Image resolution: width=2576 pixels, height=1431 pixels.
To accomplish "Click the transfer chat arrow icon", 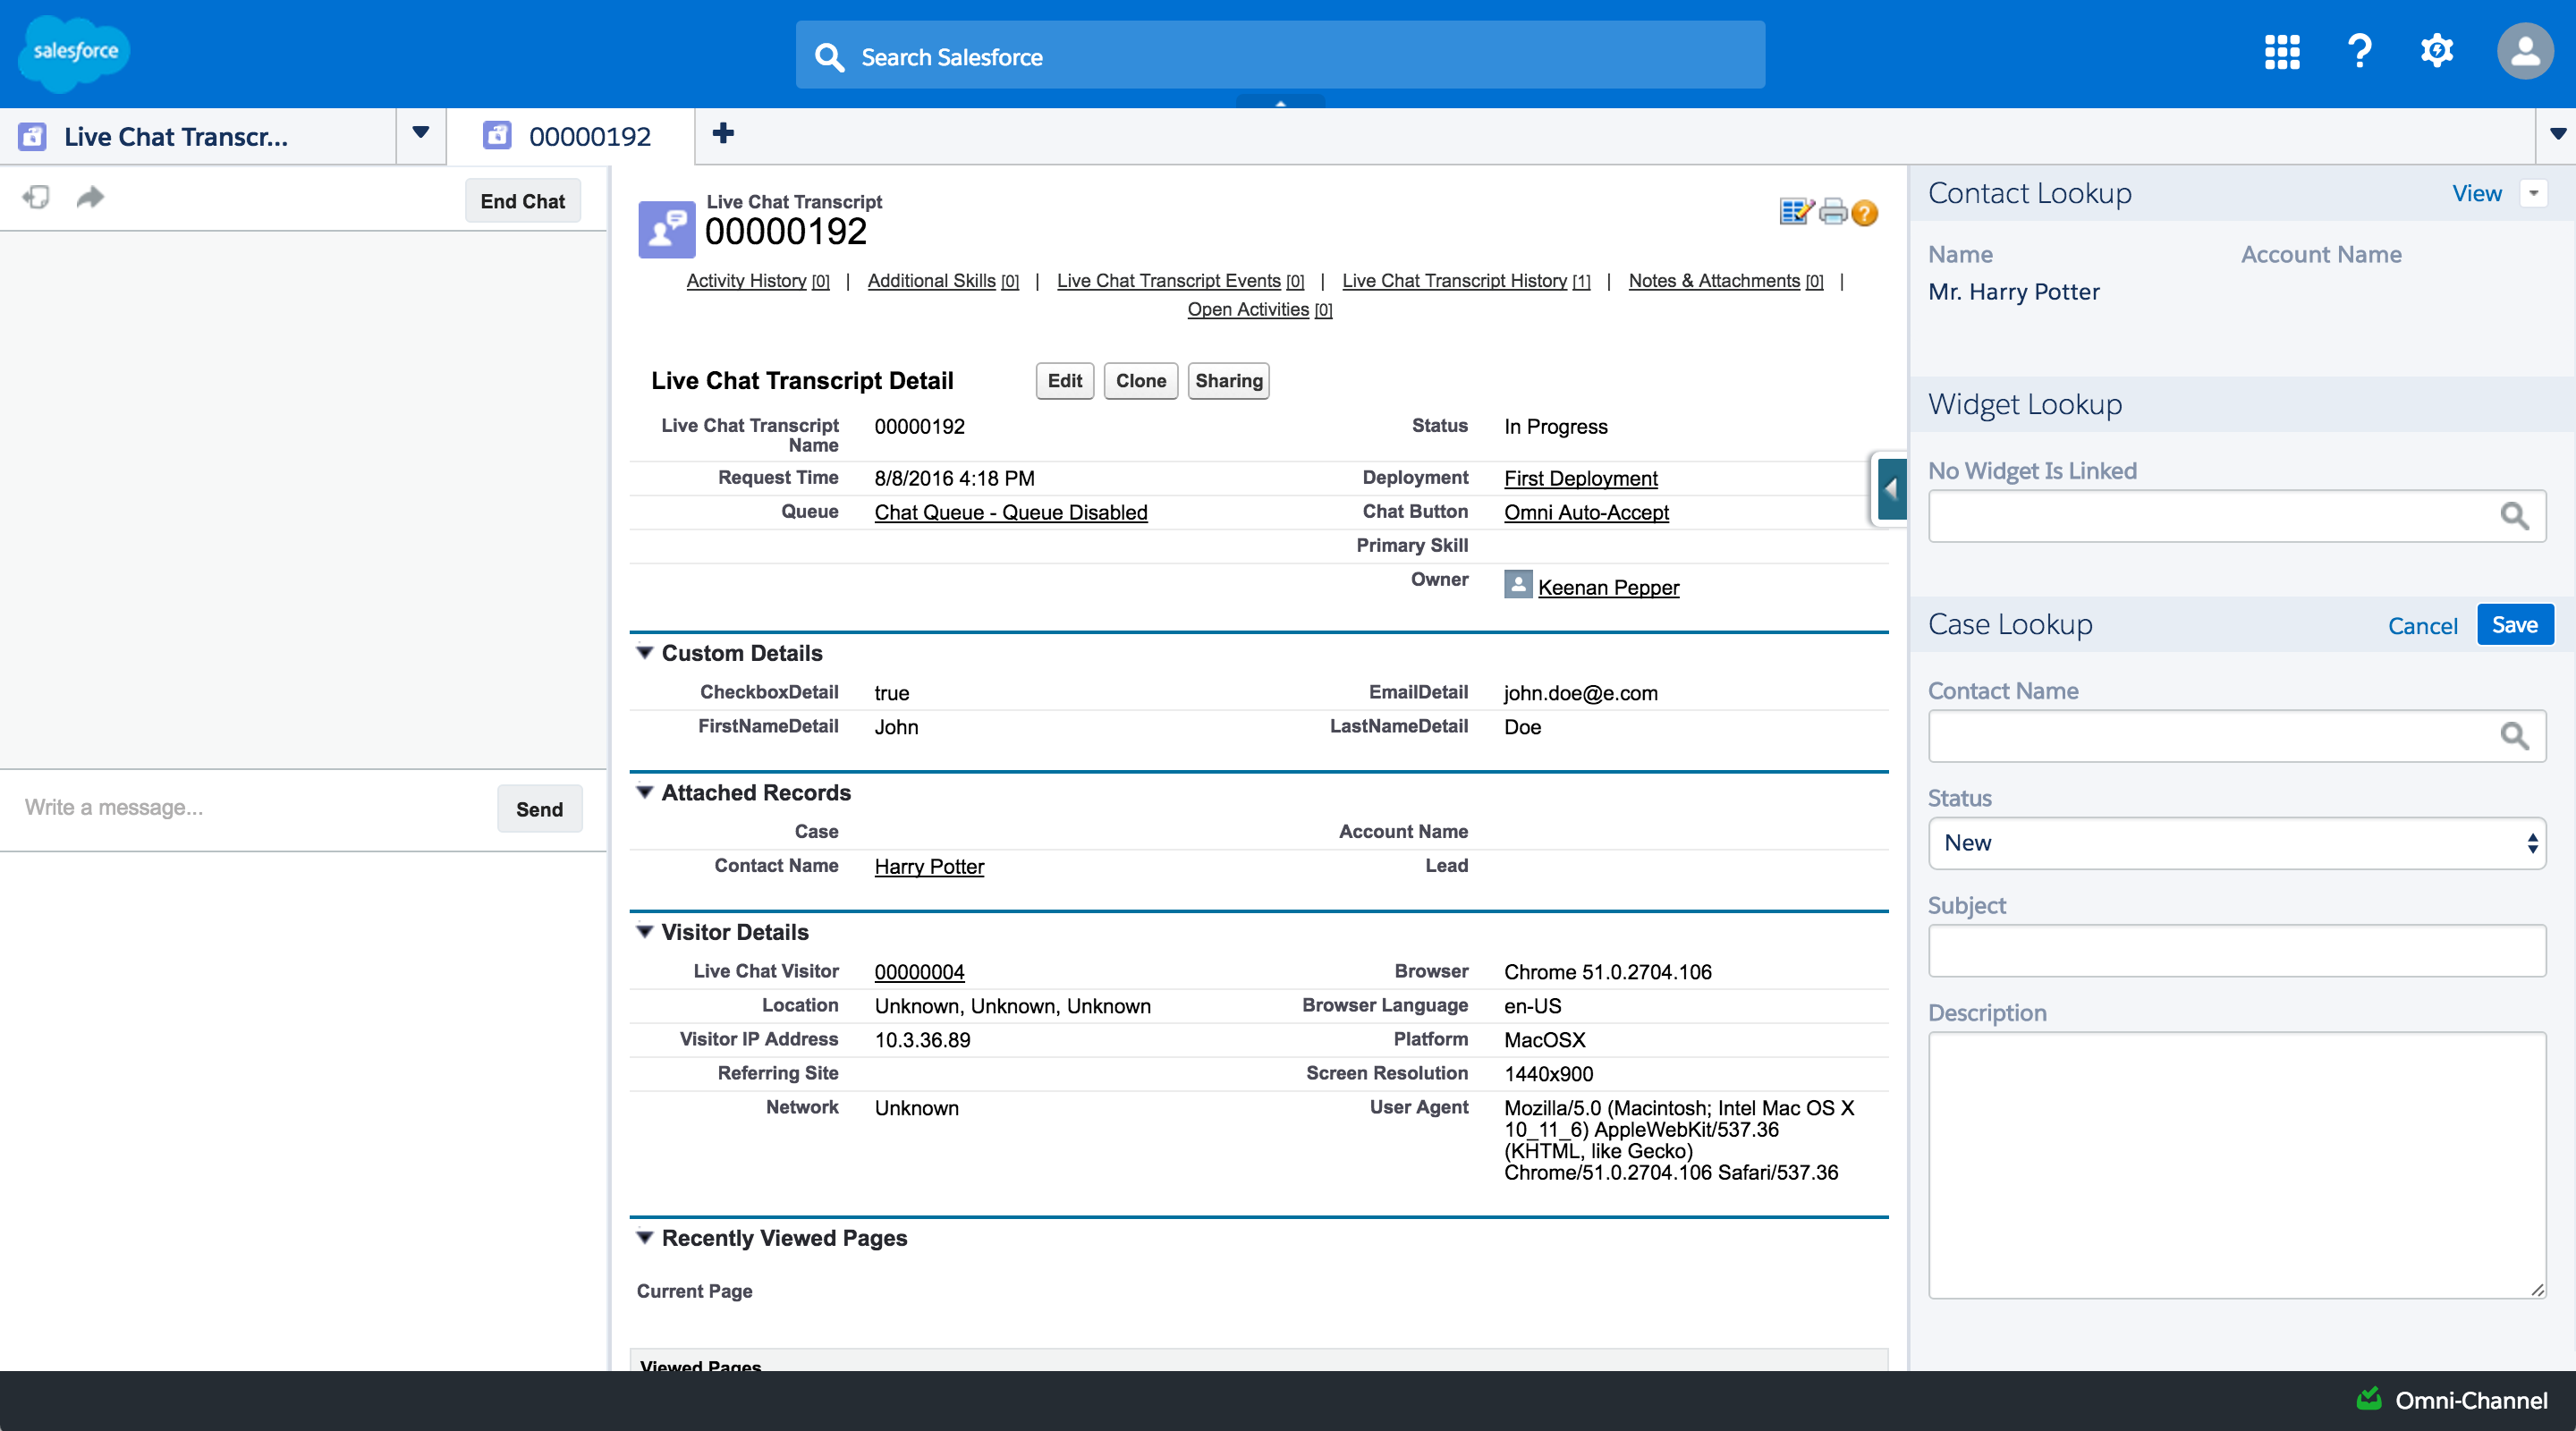I will point(90,197).
